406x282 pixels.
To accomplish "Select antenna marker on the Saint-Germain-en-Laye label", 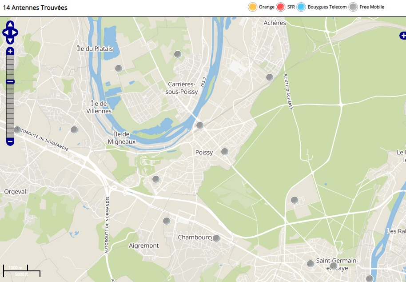I will [334, 266].
